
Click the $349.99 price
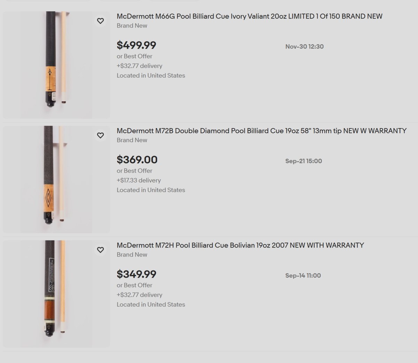click(x=136, y=274)
